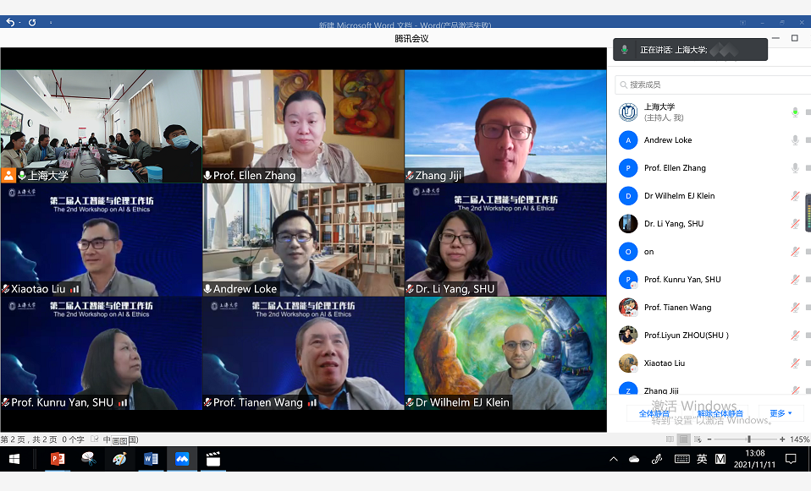Click the OneDrive cloud icon in system tray
The height and width of the screenshot is (491, 811).
634,459
